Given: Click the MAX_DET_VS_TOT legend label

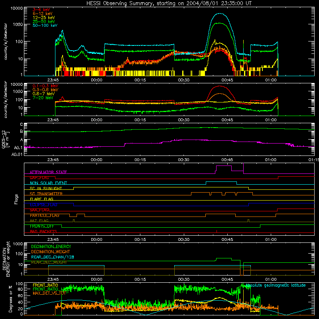Looking at the screenshot, I should (49, 293).
